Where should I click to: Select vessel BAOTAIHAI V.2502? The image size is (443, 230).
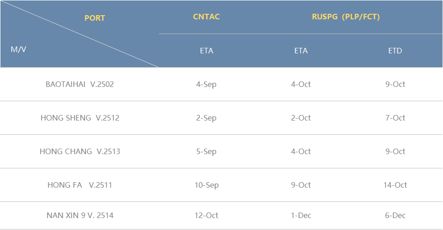pyautogui.click(x=80, y=84)
